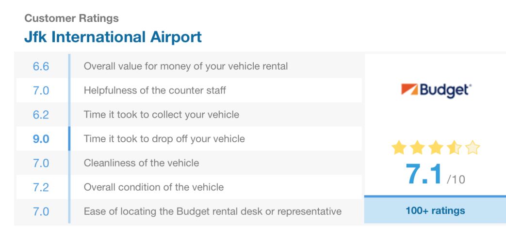Screen dimensions: 506x240
Task: Click the empty fifth star
Action: (472, 148)
